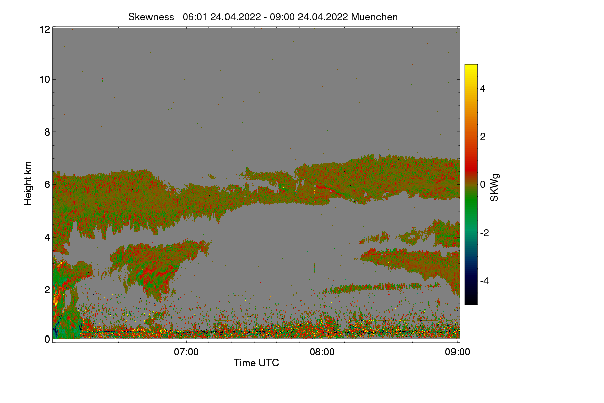This screenshot has width=604, height=403.
Task: Click the black bottom of the colorbar
Action: [x=471, y=299]
